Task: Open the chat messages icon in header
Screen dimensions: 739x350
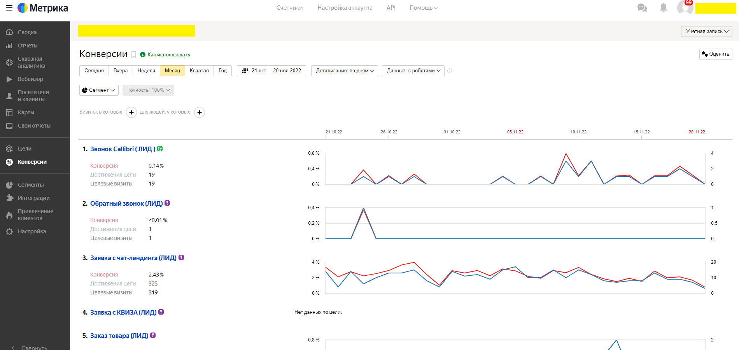Action: click(642, 8)
